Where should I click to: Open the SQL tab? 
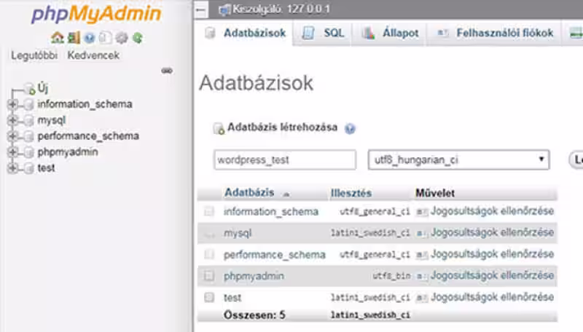coord(323,33)
